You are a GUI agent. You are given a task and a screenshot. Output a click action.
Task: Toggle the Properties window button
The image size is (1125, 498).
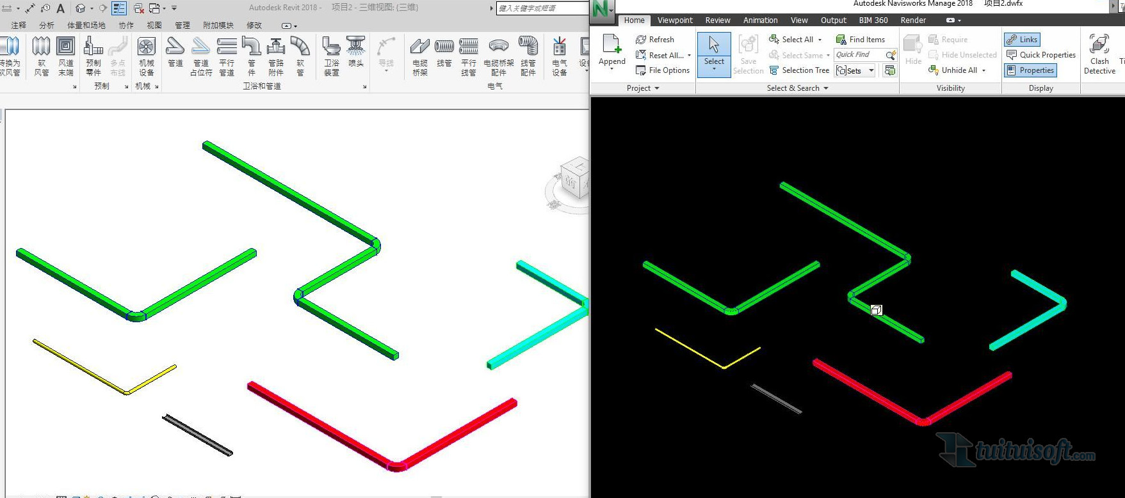pyautogui.click(x=1030, y=70)
